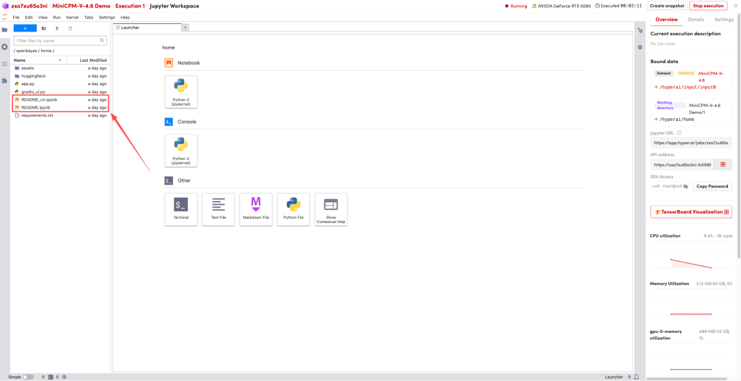
Task: Click the Filter files by name field
Action: tap(60, 41)
